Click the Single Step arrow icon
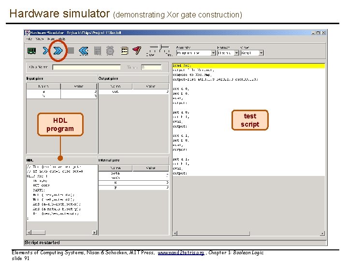The height and width of the screenshot is (261, 348). 45,51
